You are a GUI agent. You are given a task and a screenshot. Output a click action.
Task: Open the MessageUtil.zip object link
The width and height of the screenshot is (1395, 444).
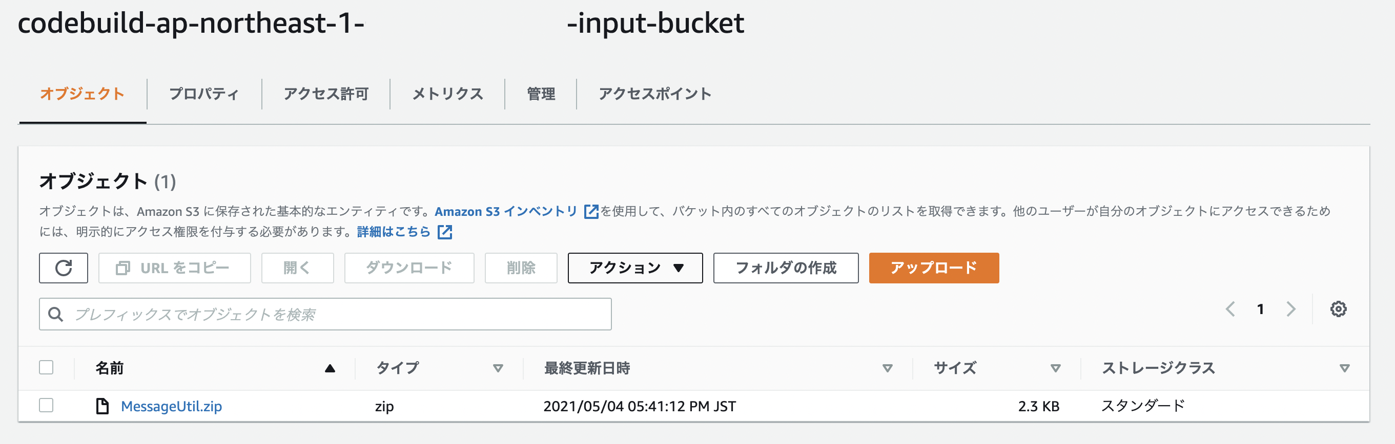point(171,406)
